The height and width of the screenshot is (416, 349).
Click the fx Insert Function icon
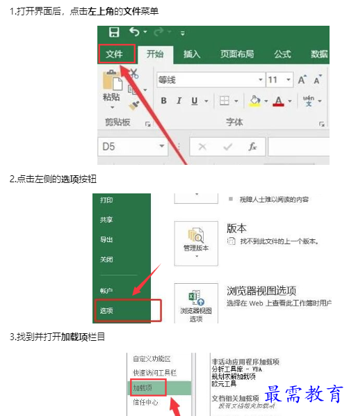coord(252,147)
